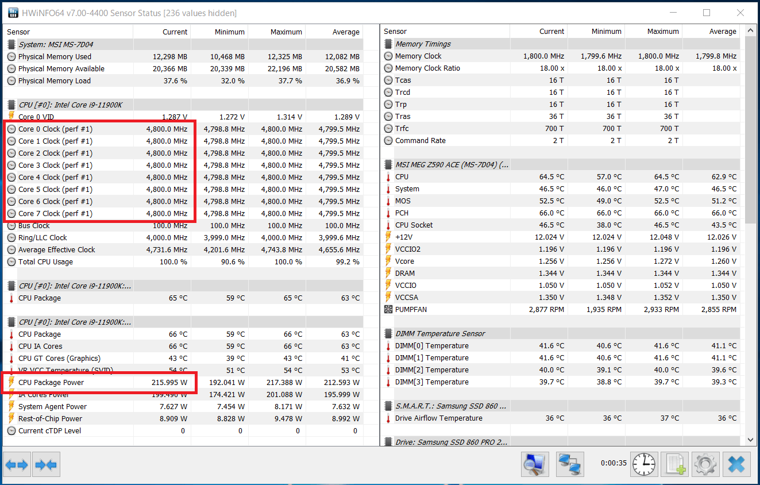Open the sensor search monitor icon

(535, 464)
